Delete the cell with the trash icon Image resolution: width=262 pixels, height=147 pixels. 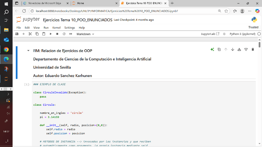click(253, 49)
